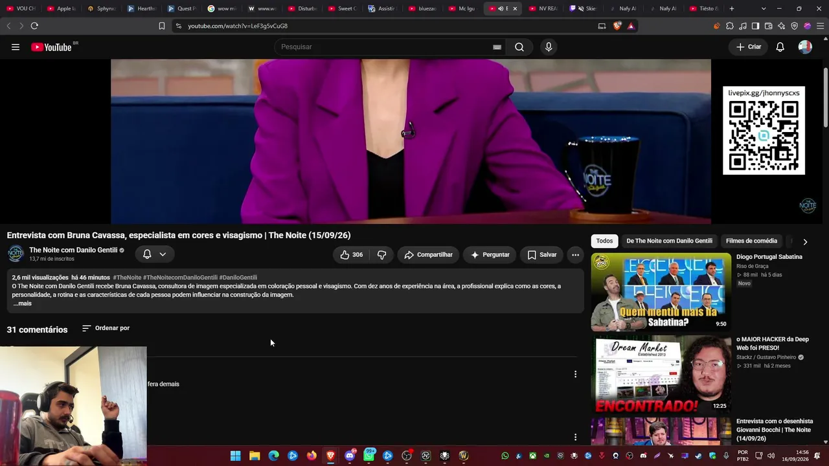Click the browser page reload icon
Screen dimensions: 829x466
(x=34, y=26)
